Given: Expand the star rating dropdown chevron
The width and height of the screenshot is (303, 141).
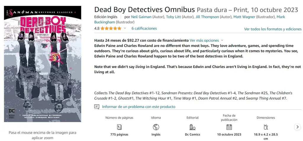Looking at the screenshot, I should coord(125,29).
